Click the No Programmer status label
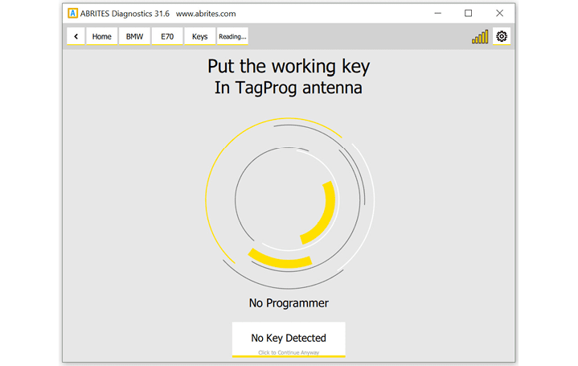Viewport: 578px width, 366px height. 289,303
